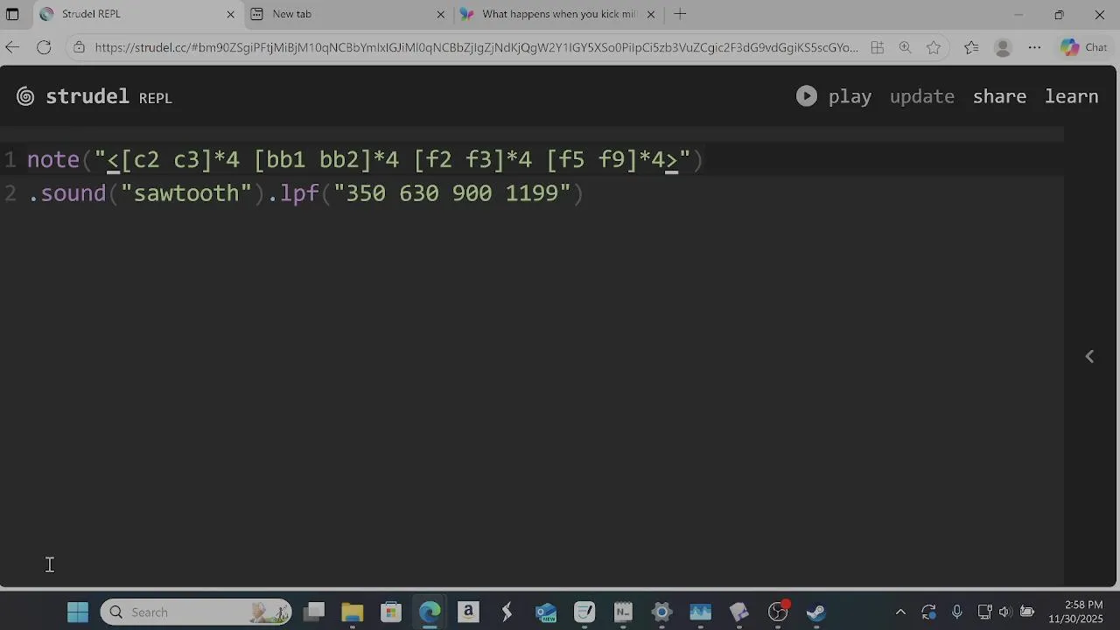Open the clock showing 2:58 PM

point(1076,612)
